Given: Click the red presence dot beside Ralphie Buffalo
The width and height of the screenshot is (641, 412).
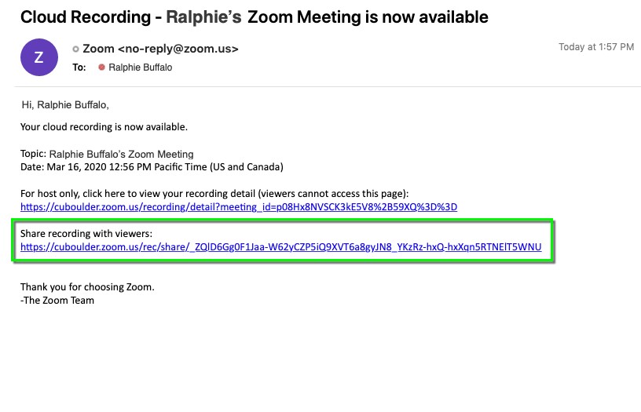Looking at the screenshot, I should coord(101,67).
